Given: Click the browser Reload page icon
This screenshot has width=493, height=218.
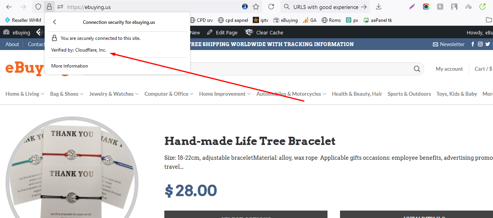Looking at the screenshot, I should 271,7.
